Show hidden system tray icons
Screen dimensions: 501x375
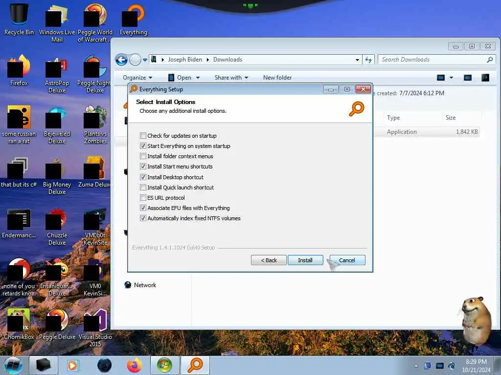[x=416, y=366]
